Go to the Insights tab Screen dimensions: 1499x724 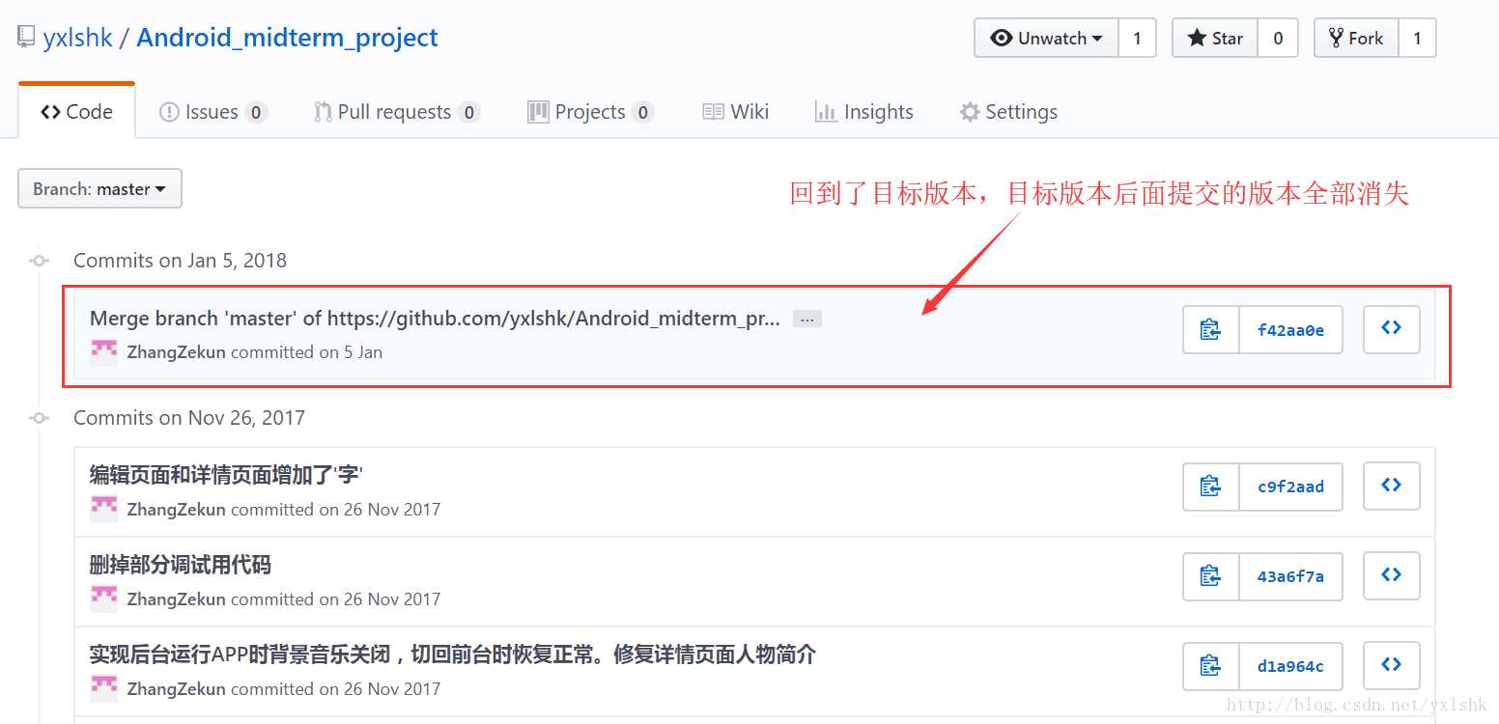864,112
